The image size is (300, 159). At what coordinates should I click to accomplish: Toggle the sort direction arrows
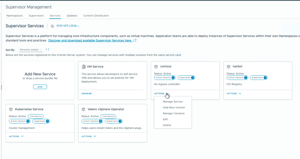[x=47, y=50]
